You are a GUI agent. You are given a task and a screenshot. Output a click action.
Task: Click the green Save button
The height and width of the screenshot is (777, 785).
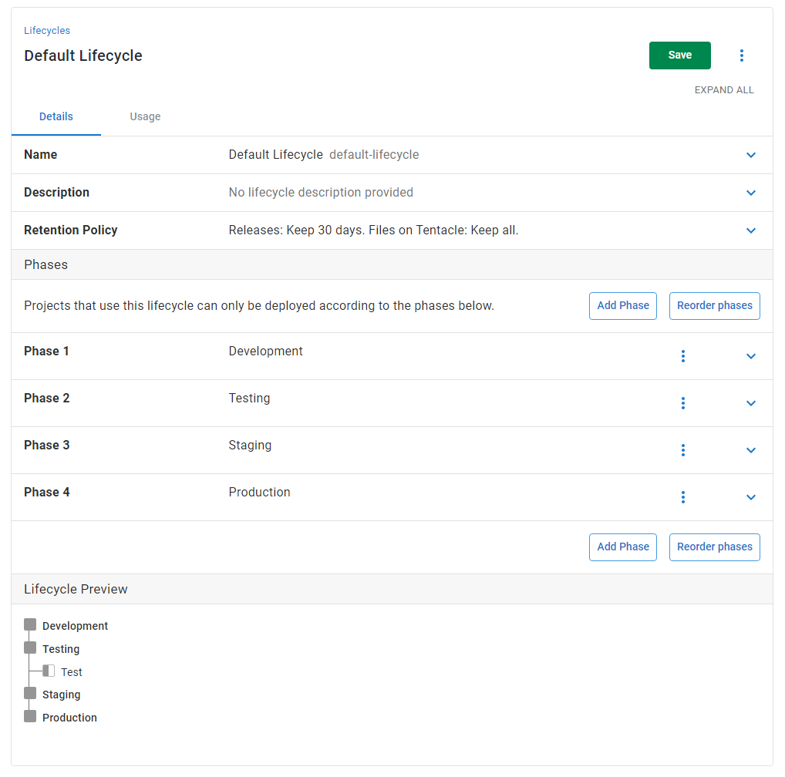[679, 55]
